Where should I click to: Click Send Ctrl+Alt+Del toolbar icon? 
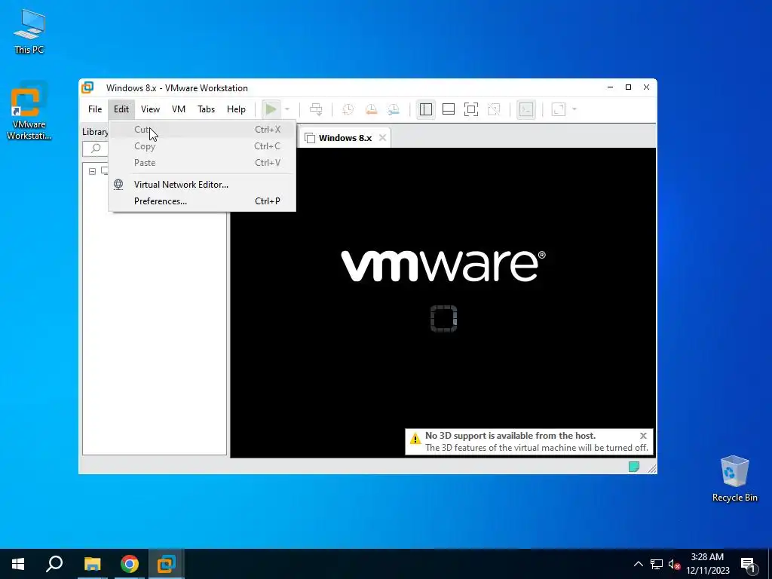coord(316,109)
